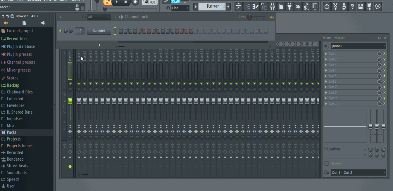
Task: Click the Pattern 1 name field
Action: [x=212, y=6]
